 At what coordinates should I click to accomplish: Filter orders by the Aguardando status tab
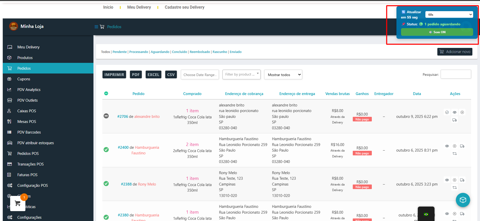[160, 52]
